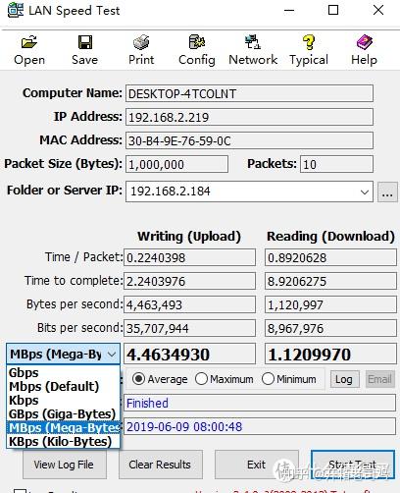Print the speed test results

coord(141,51)
